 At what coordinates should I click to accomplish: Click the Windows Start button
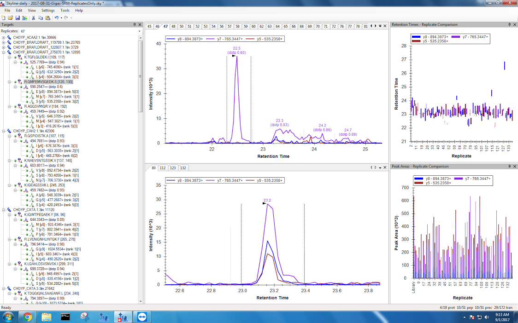click(8, 317)
